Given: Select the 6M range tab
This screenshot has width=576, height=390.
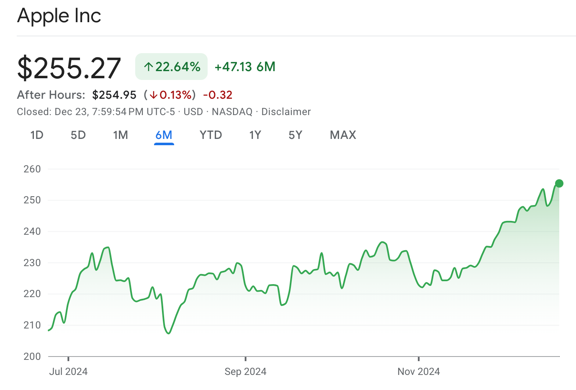Looking at the screenshot, I should pyautogui.click(x=164, y=135).
